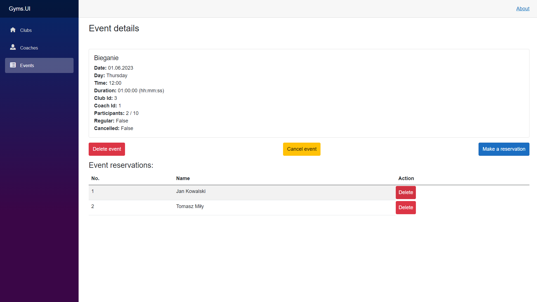Click the Name column header
The height and width of the screenshot is (302, 537).
[183, 178]
